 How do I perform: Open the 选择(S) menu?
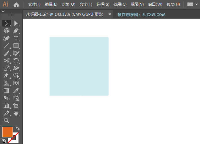(103, 4)
